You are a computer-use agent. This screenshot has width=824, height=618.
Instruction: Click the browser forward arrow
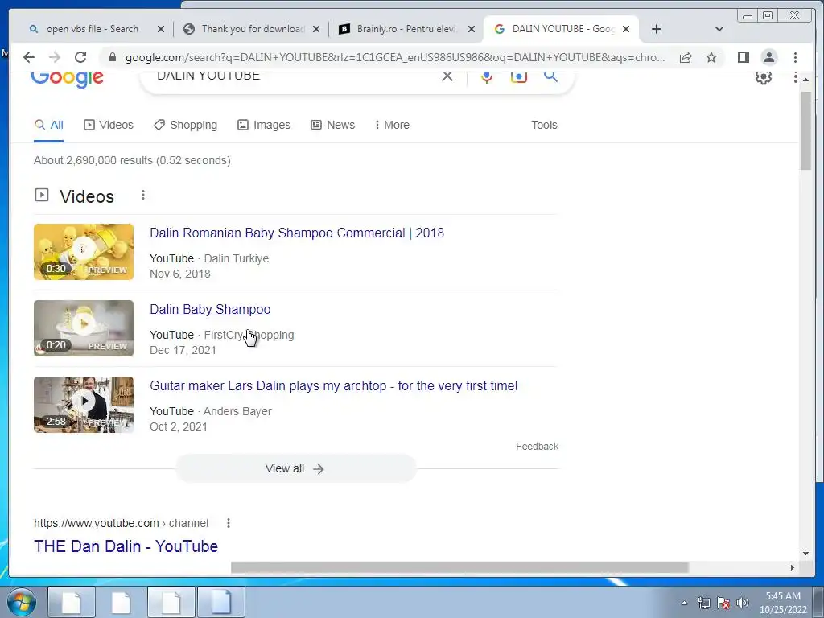pyautogui.click(x=55, y=57)
